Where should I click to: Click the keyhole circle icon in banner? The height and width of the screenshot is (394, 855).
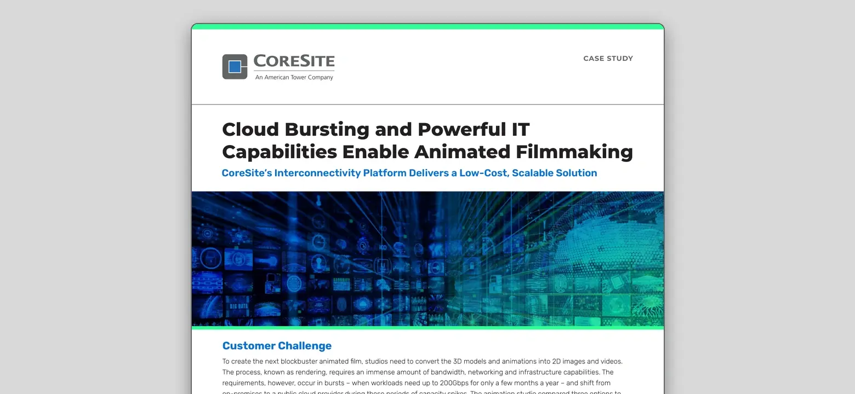(319, 263)
